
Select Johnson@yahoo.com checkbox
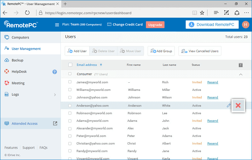pyautogui.click(x=70, y=98)
